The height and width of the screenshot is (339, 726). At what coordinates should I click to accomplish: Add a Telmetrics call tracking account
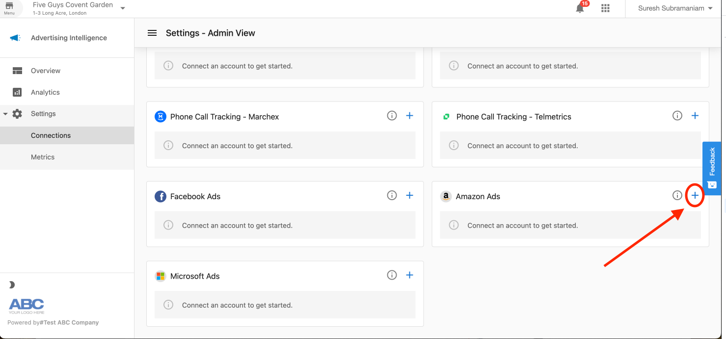pos(695,116)
